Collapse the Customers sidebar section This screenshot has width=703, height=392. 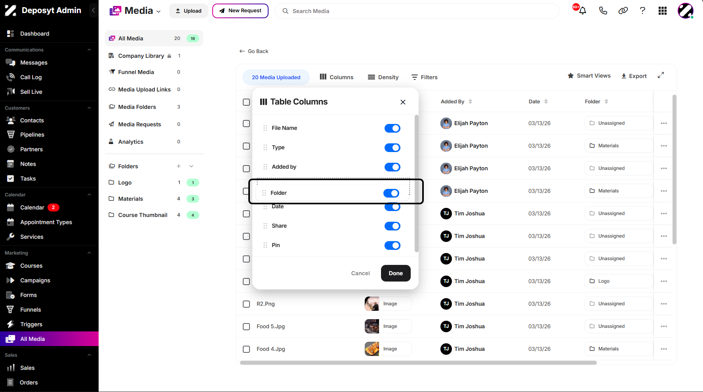pos(89,108)
